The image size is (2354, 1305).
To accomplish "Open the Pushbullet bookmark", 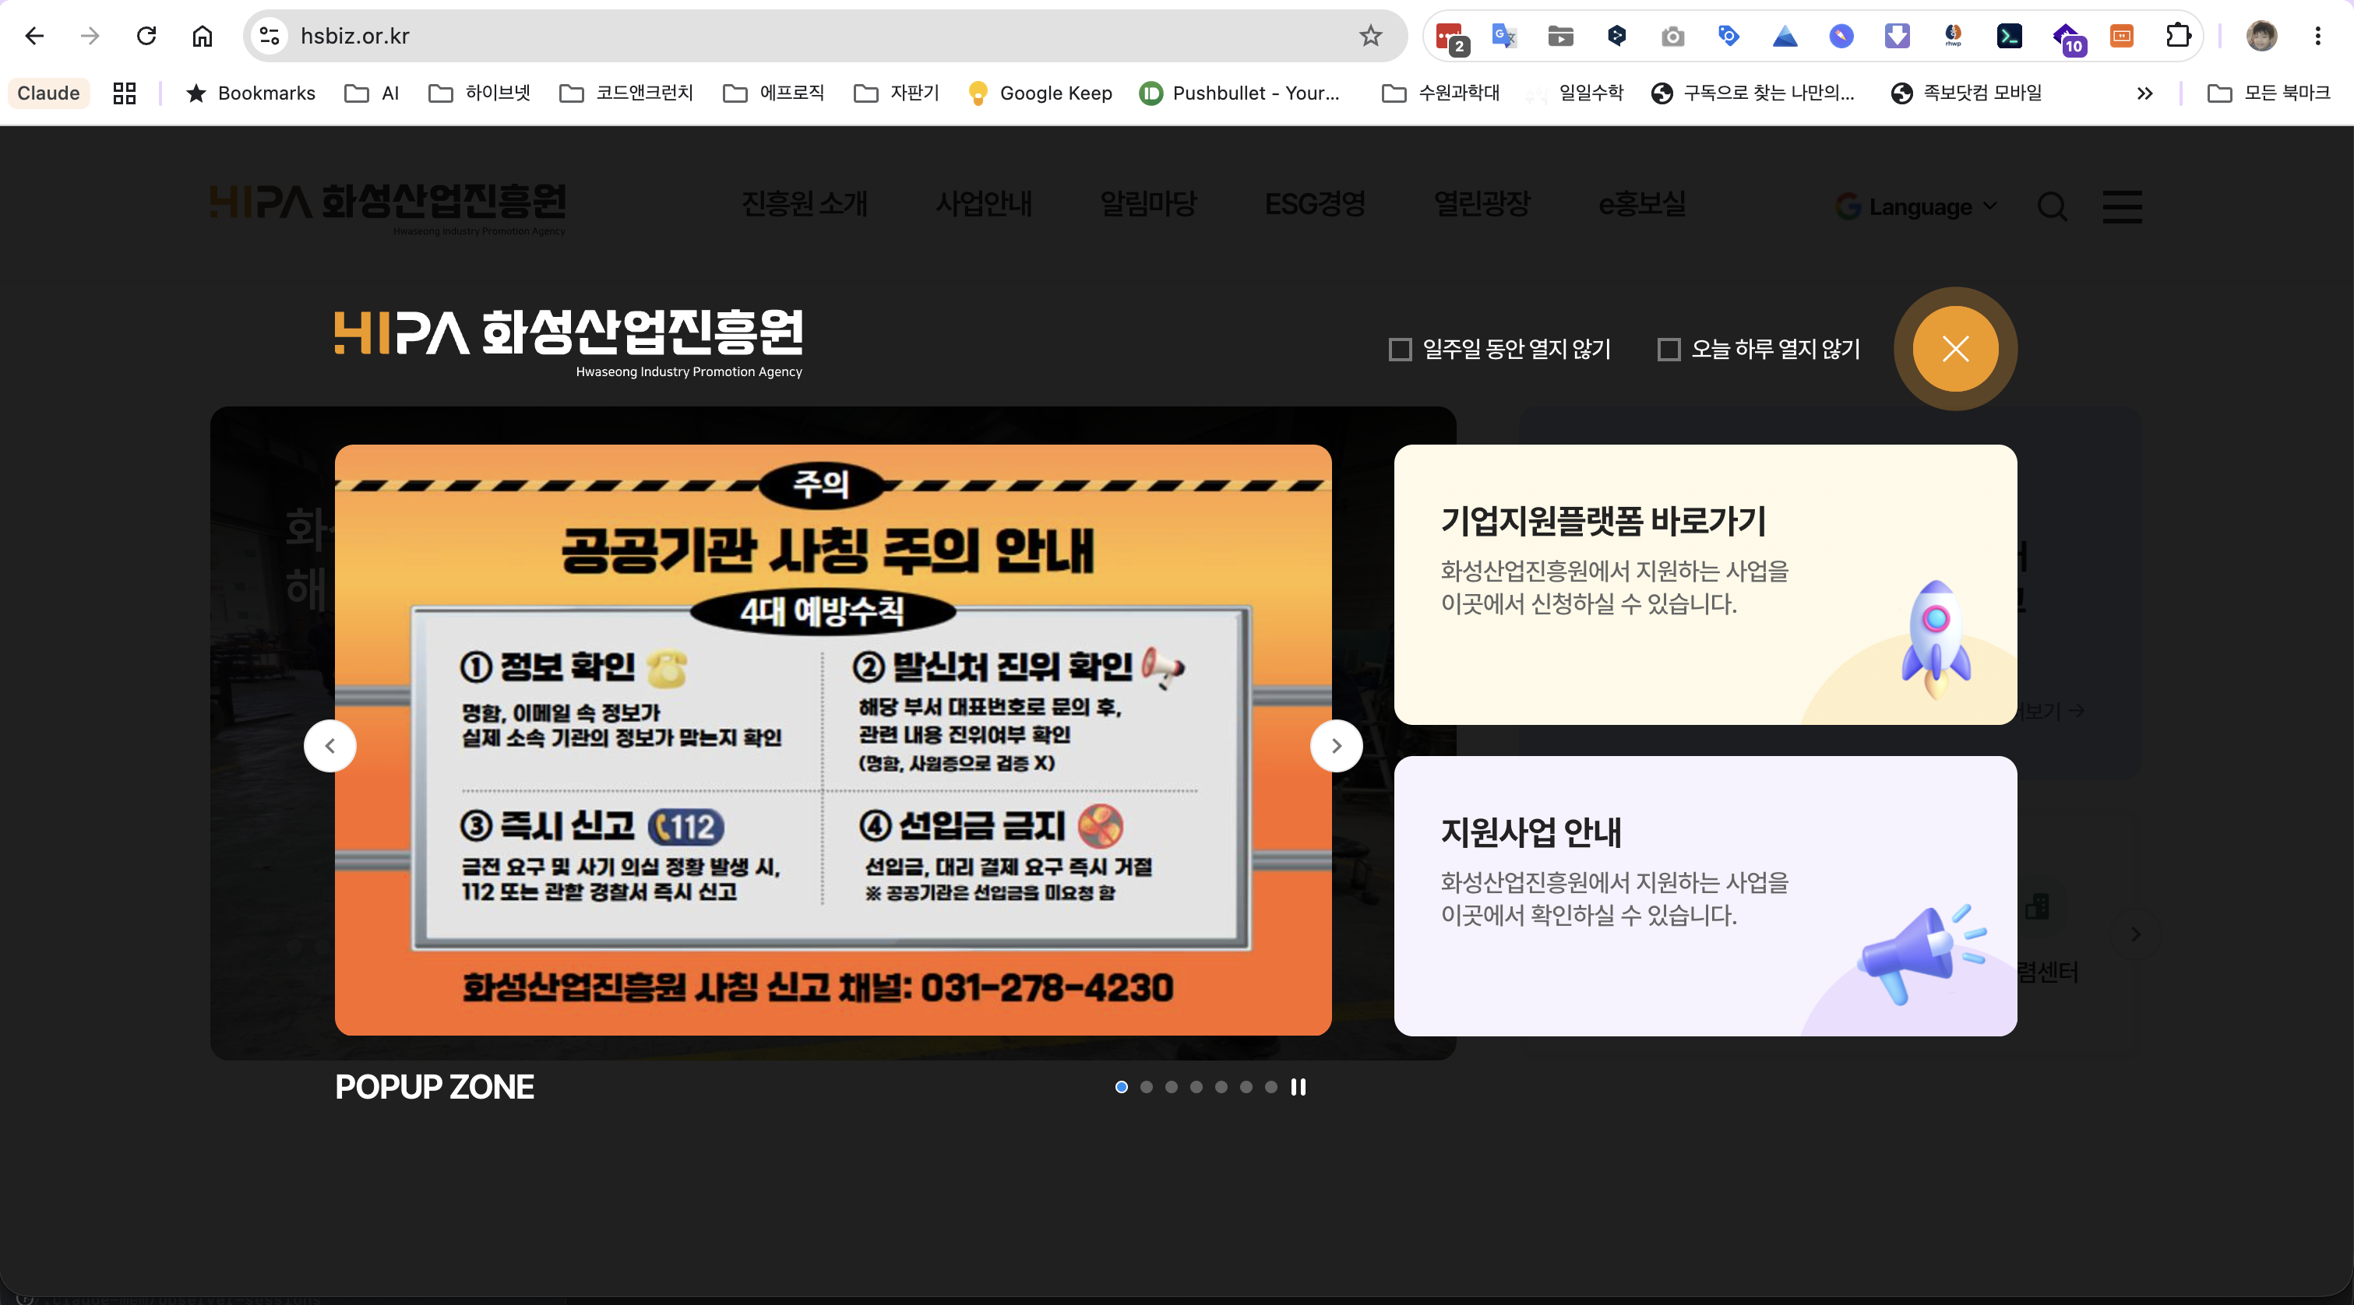I will pyautogui.click(x=1239, y=92).
